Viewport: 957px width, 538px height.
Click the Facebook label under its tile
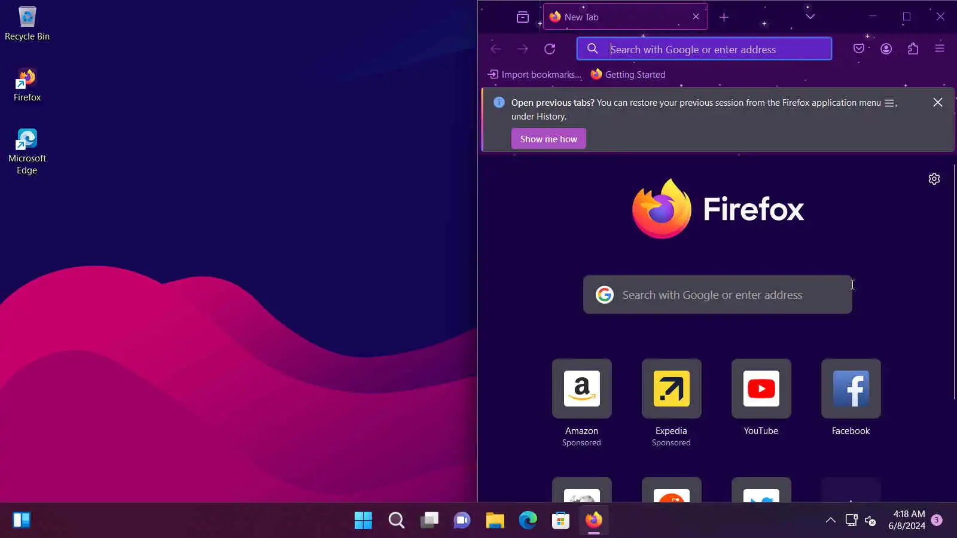[851, 431]
